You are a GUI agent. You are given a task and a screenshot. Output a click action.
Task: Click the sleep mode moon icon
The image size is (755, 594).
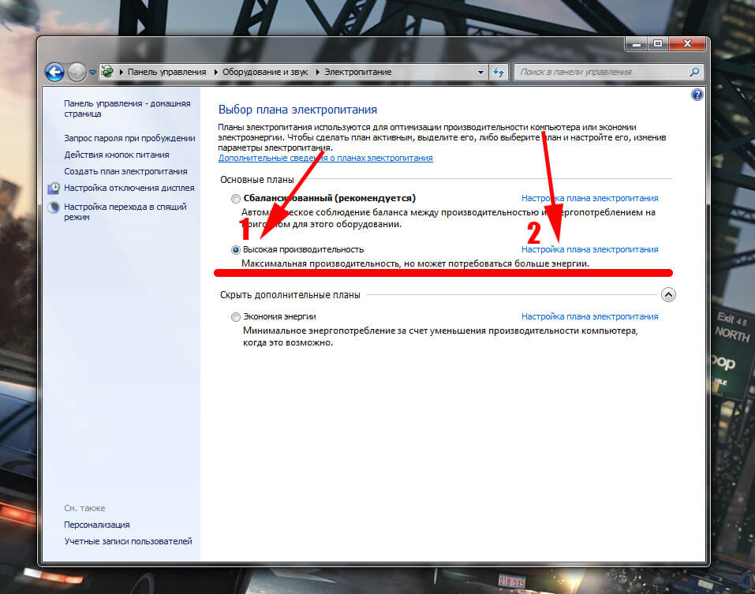point(54,207)
